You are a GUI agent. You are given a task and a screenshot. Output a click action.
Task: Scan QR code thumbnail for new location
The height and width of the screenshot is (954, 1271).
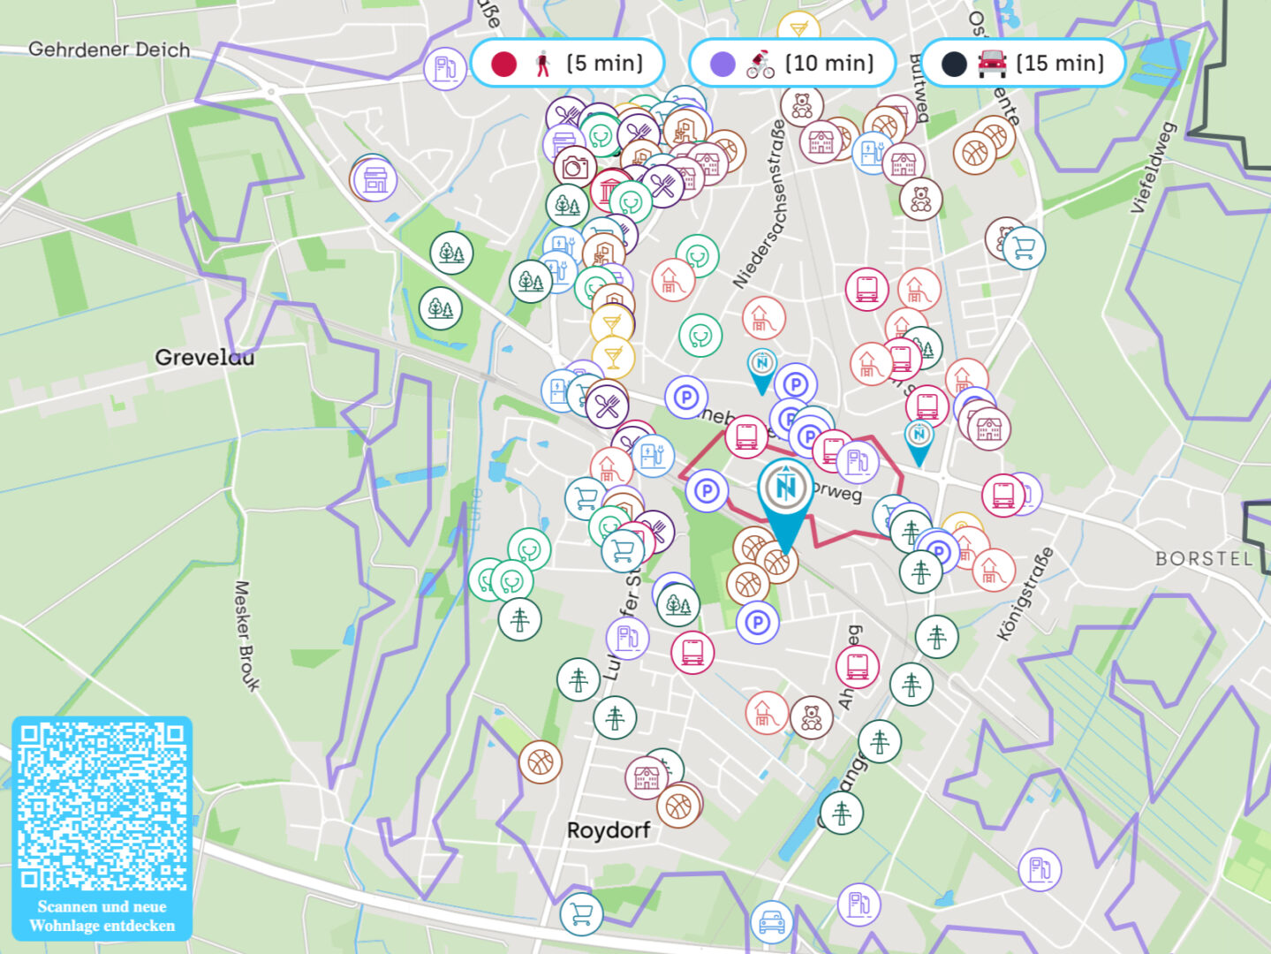(102, 806)
